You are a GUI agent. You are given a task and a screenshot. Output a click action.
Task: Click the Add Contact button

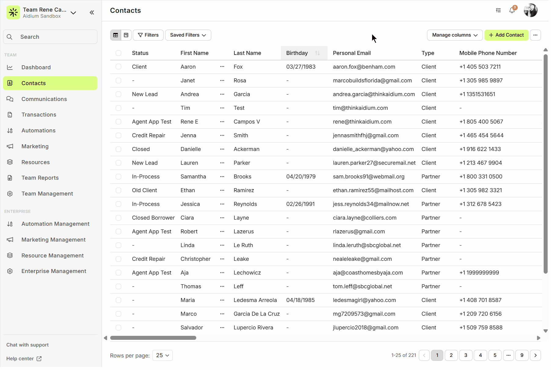click(x=506, y=35)
